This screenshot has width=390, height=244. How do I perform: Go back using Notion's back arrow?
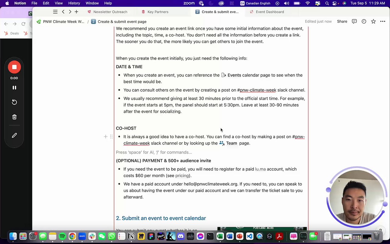pos(63,12)
